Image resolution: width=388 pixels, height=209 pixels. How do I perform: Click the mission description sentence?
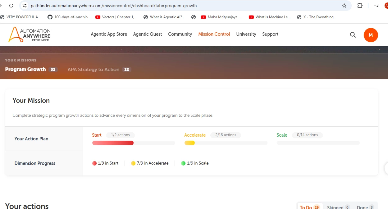113,115
